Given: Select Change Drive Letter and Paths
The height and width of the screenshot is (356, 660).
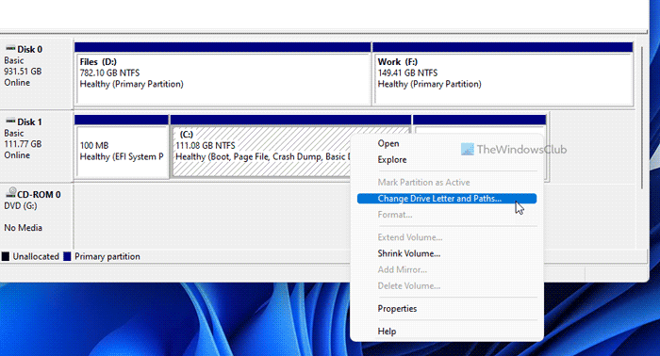Looking at the screenshot, I should coord(447,199).
